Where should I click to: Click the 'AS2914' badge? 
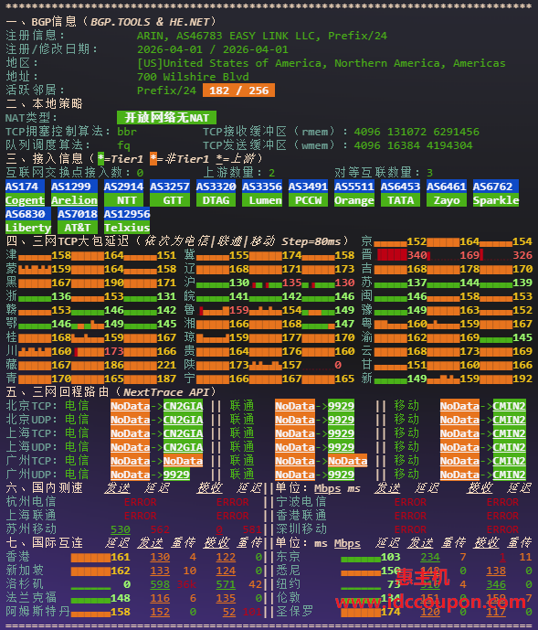coord(123,187)
